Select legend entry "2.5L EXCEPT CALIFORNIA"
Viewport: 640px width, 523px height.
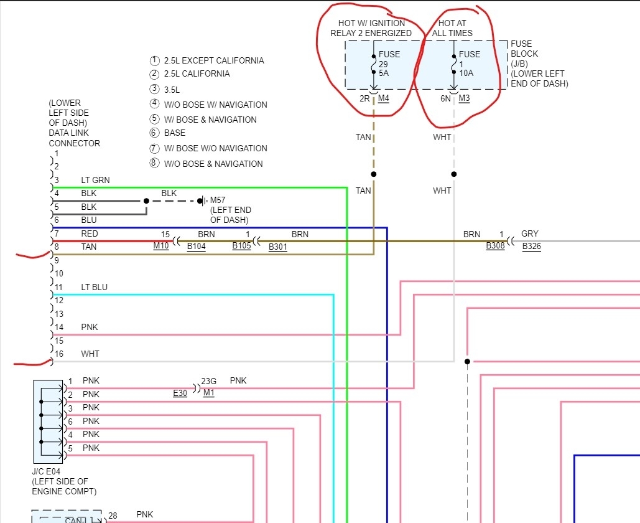coord(206,60)
